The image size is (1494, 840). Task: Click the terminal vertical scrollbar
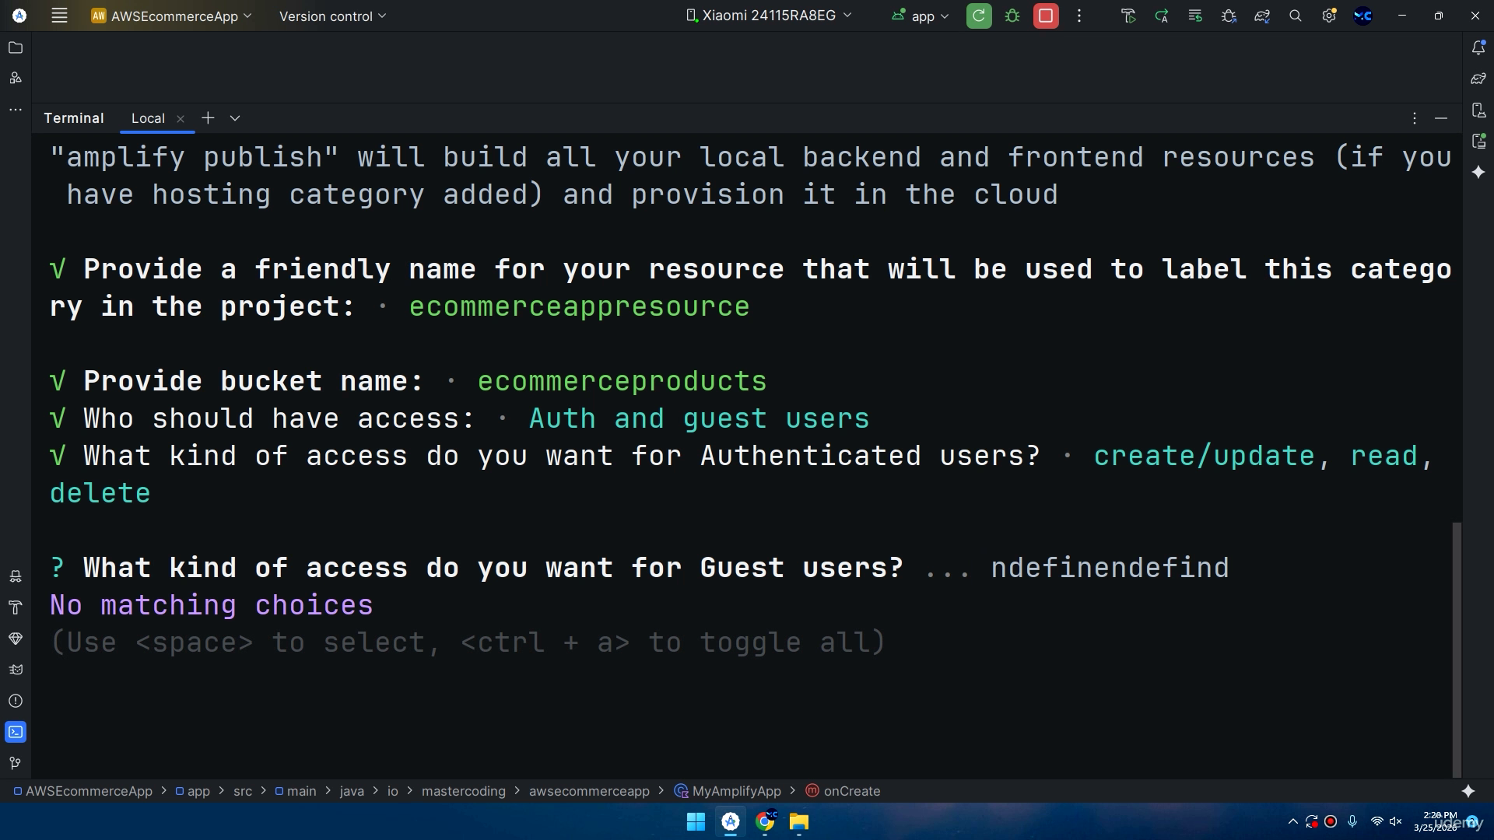pos(1457,649)
